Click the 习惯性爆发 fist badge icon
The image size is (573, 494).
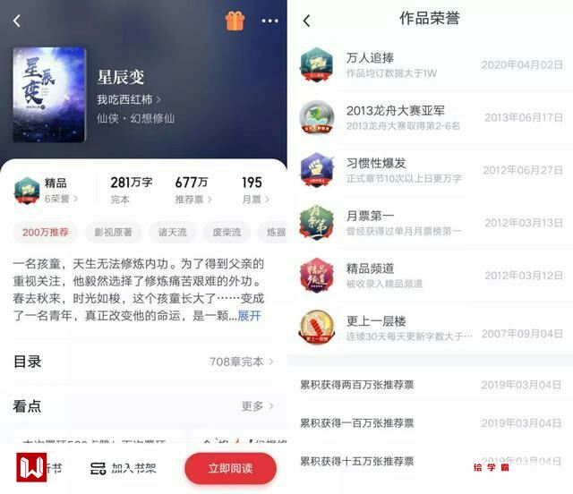316,170
